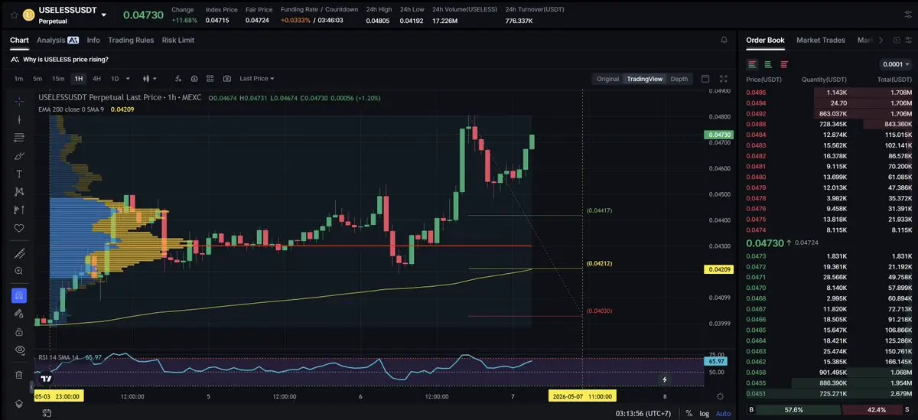Viewport: 918px width, 420px height.
Task: Expand more timeframes dropdown arrow
Action: 128,78
